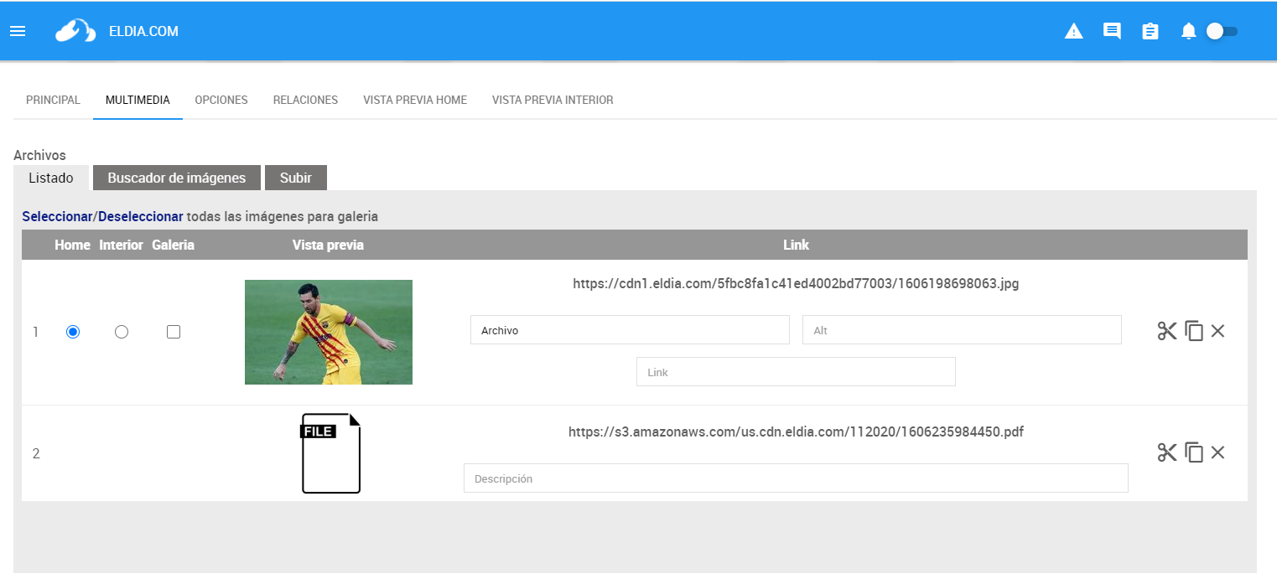This screenshot has height=584, width=1277.
Task: Click the Descripción field of the PDF
Action: [x=795, y=478]
